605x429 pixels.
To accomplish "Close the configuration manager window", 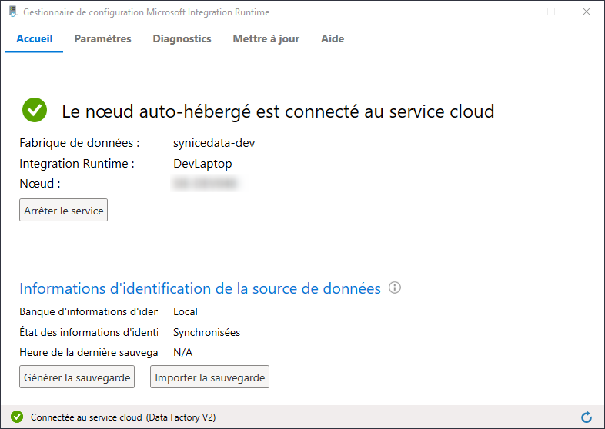I will [586, 12].
